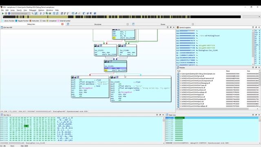Switch to the Enums tab
The height and width of the screenshot is (147, 261).
163,24
